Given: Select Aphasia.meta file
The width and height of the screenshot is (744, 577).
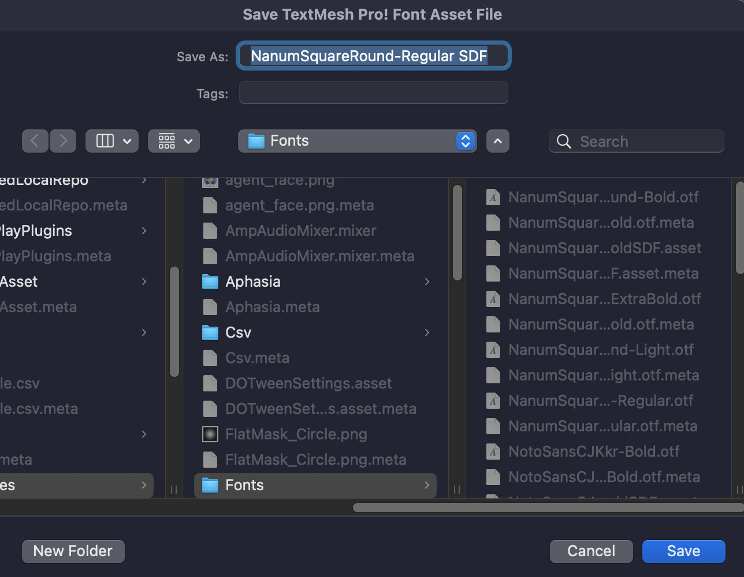Looking at the screenshot, I should [x=315, y=307].
